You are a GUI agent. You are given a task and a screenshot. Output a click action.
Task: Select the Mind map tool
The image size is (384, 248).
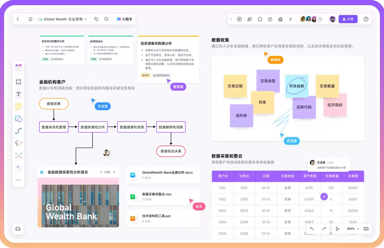point(18,156)
